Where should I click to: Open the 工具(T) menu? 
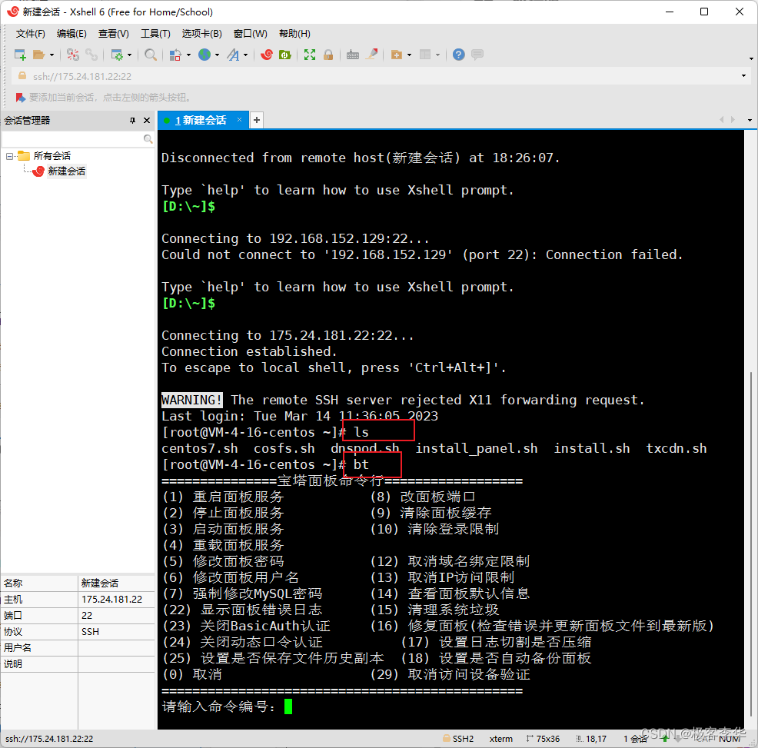(155, 33)
